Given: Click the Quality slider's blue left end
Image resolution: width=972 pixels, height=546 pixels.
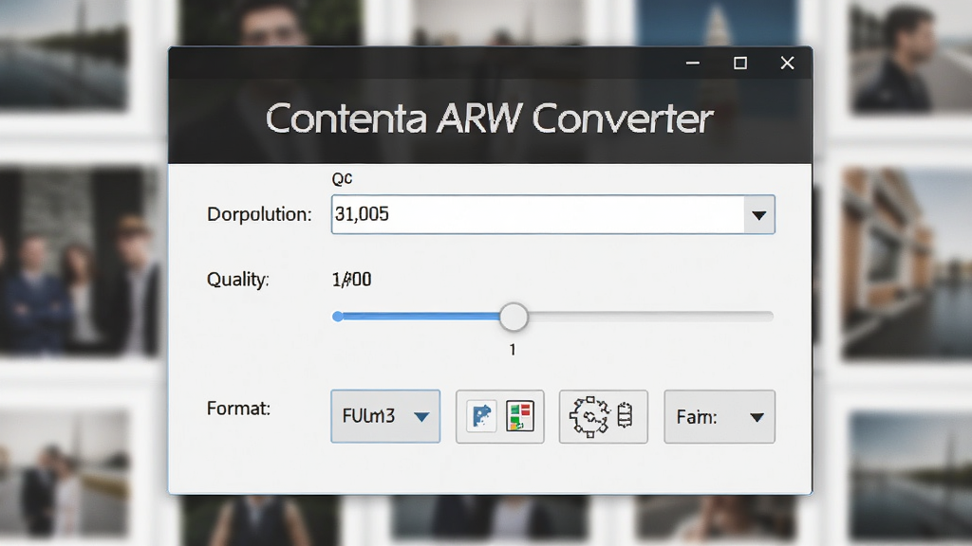Looking at the screenshot, I should click(338, 317).
